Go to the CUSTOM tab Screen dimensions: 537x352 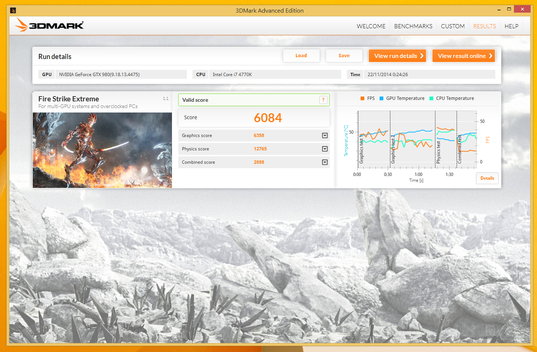[x=453, y=26]
